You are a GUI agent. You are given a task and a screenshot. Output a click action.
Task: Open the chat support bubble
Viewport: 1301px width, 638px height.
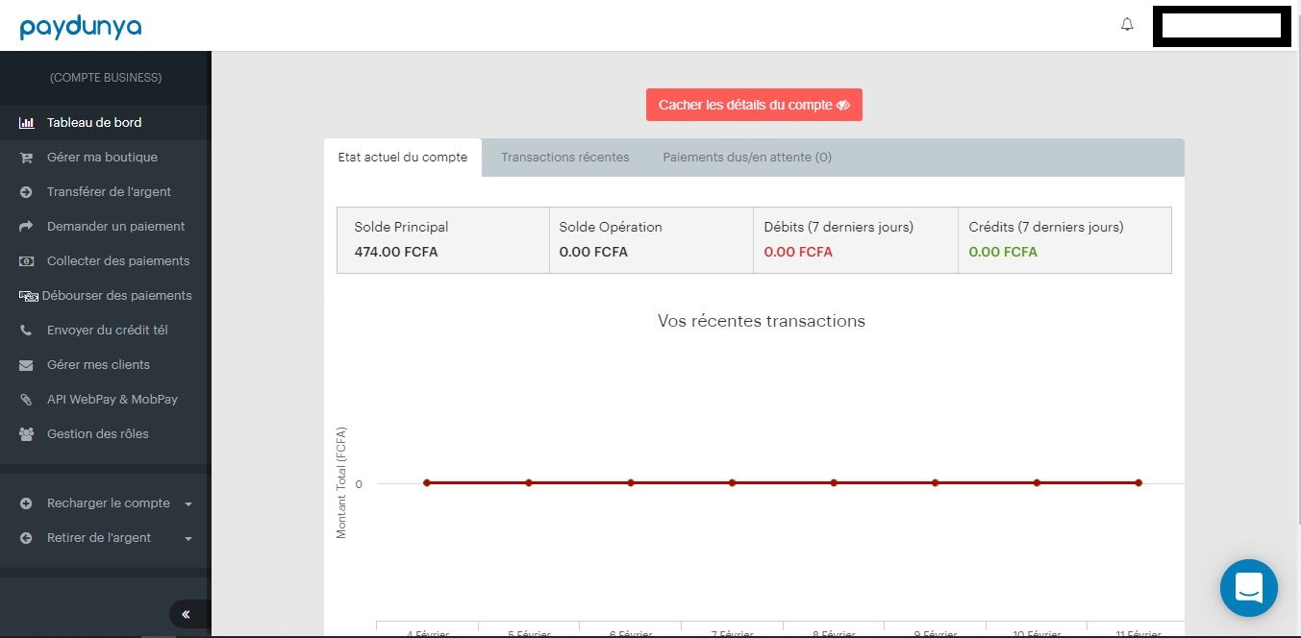1248,587
